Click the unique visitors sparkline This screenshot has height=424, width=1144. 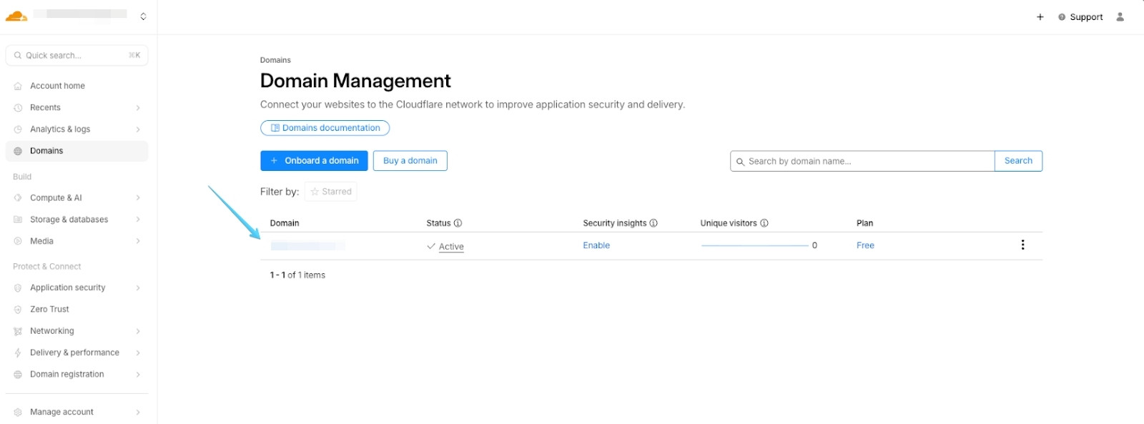pos(754,245)
